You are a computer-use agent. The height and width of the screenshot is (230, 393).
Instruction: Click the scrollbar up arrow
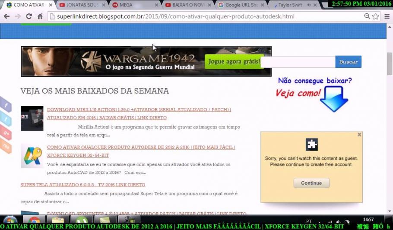coord(390,26)
